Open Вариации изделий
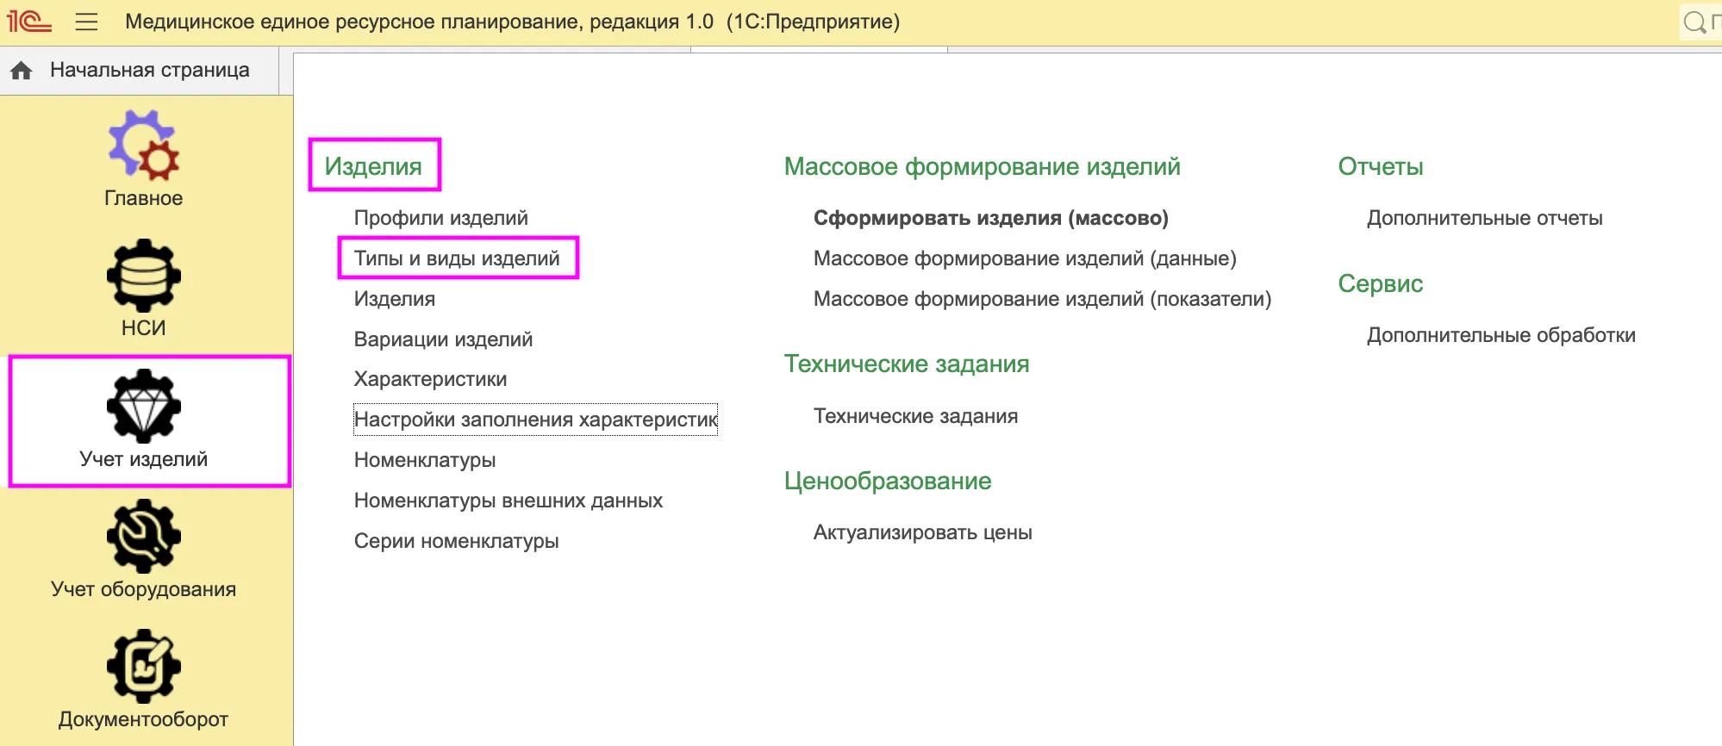The image size is (1722, 746). [x=443, y=339]
